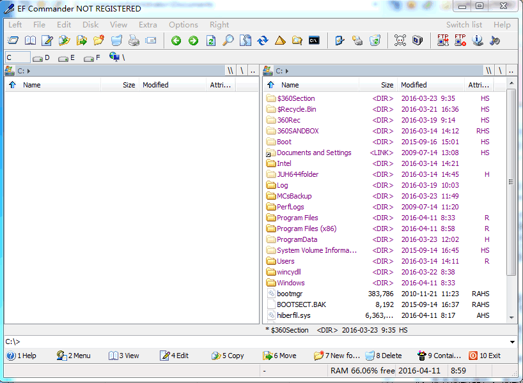Click the skull and crossbones icon

click(x=400, y=41)
